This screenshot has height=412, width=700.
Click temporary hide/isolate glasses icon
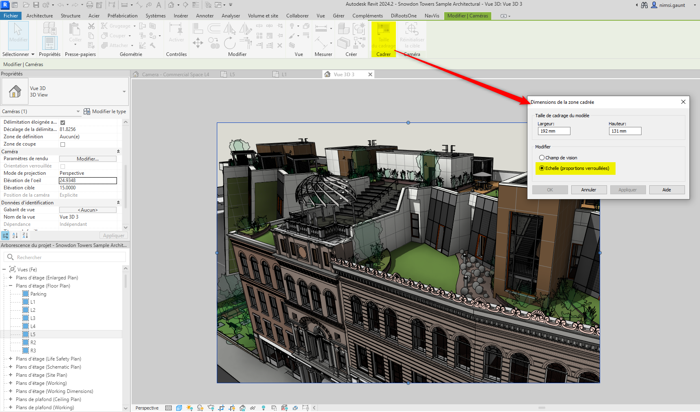point(253,408)
